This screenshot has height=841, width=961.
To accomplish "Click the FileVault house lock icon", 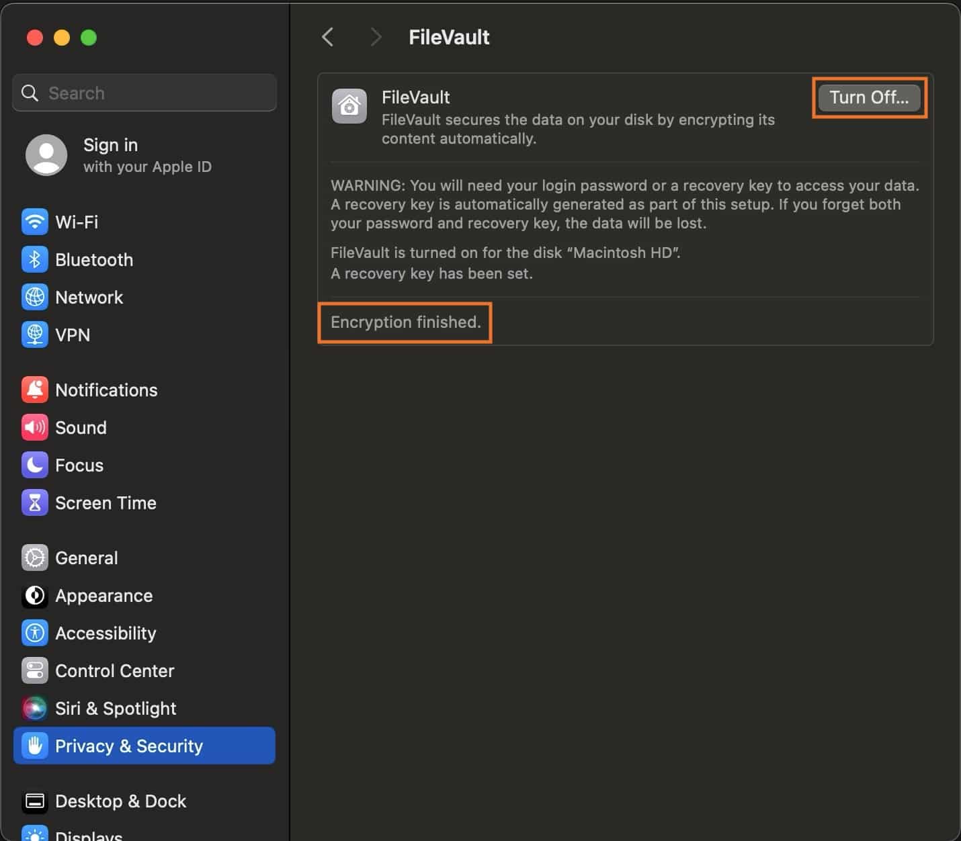I will pyautogui.click(x=349, y=106).
